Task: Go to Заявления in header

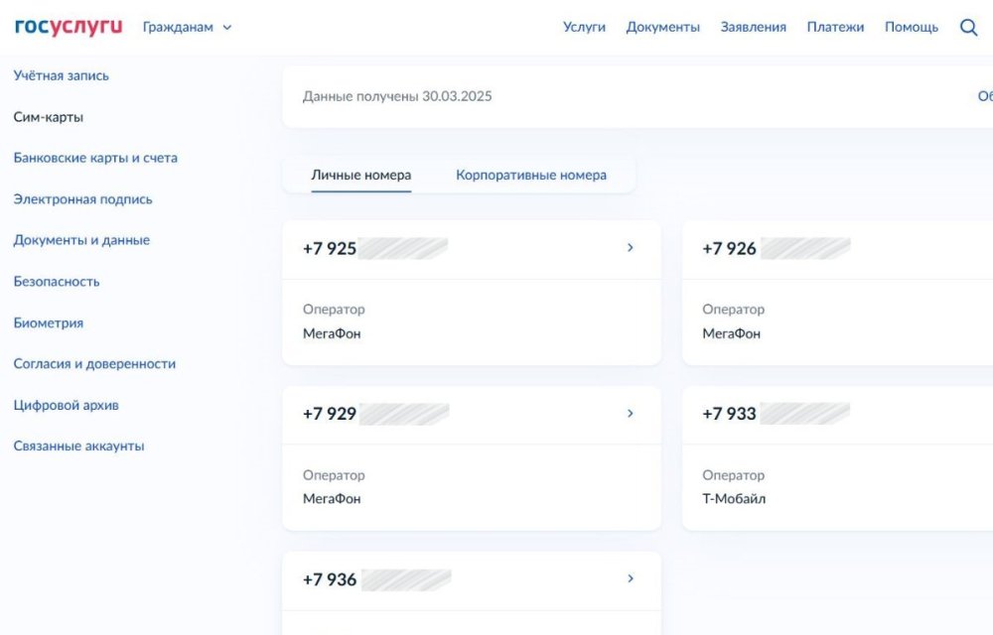Action: pyautogui.click(x=753, y=27)
